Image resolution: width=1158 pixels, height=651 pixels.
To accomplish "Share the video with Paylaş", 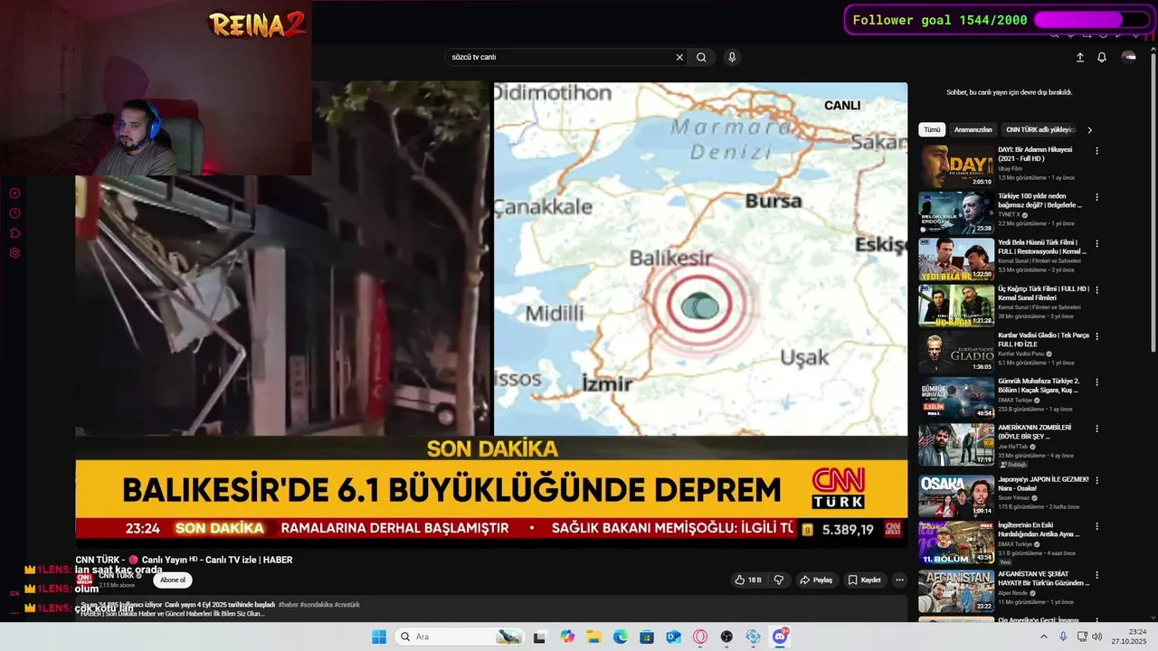I will click(816, 580).
